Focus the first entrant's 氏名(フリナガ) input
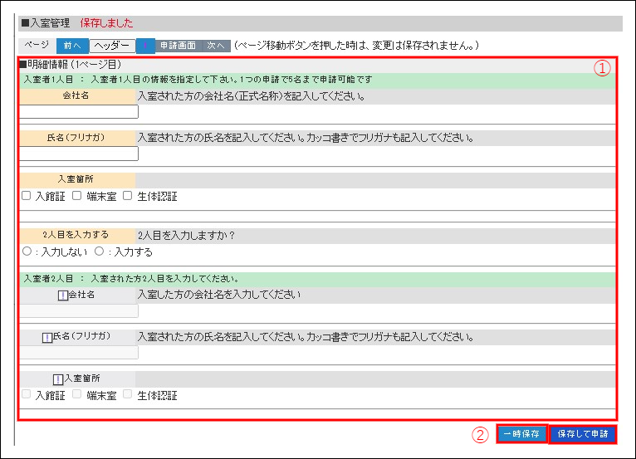This screenshot has height=459, width=636. coord(79,154)
